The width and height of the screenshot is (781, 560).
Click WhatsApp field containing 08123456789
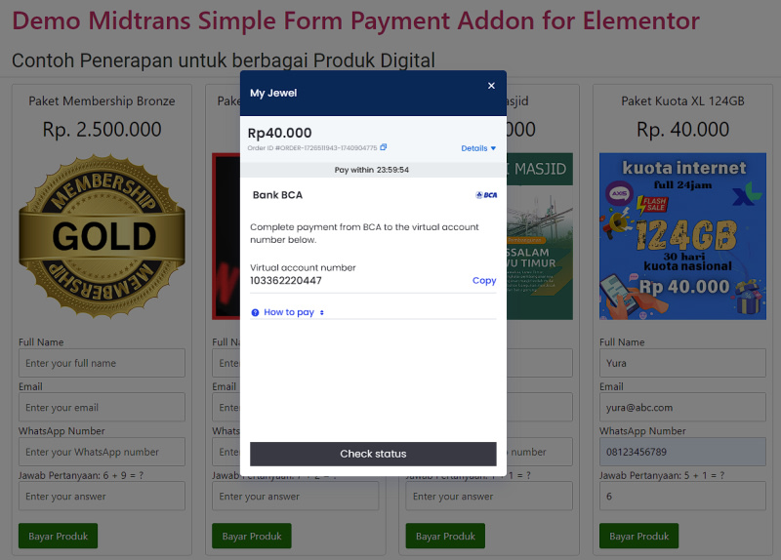(682, 452)
